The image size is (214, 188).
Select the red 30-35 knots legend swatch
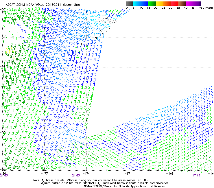(x=175, y=3)
